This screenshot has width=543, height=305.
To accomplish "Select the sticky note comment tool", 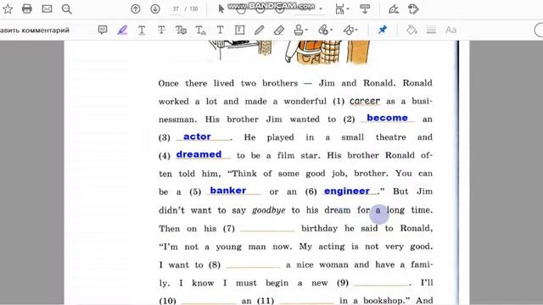I will [103, 30].
